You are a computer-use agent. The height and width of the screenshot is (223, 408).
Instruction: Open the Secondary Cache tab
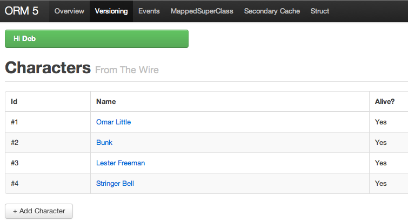[x=272, y=11]
